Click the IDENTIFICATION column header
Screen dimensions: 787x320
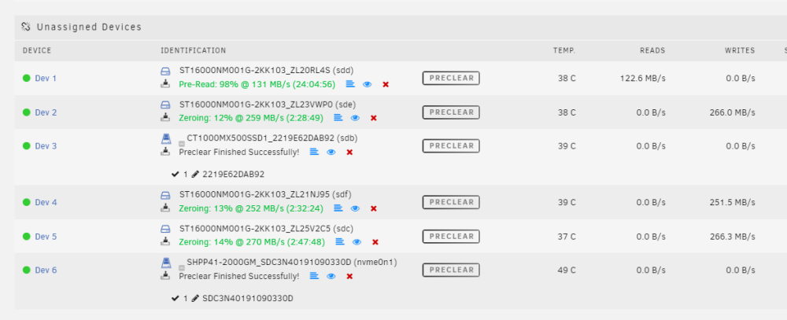point(194,50)
